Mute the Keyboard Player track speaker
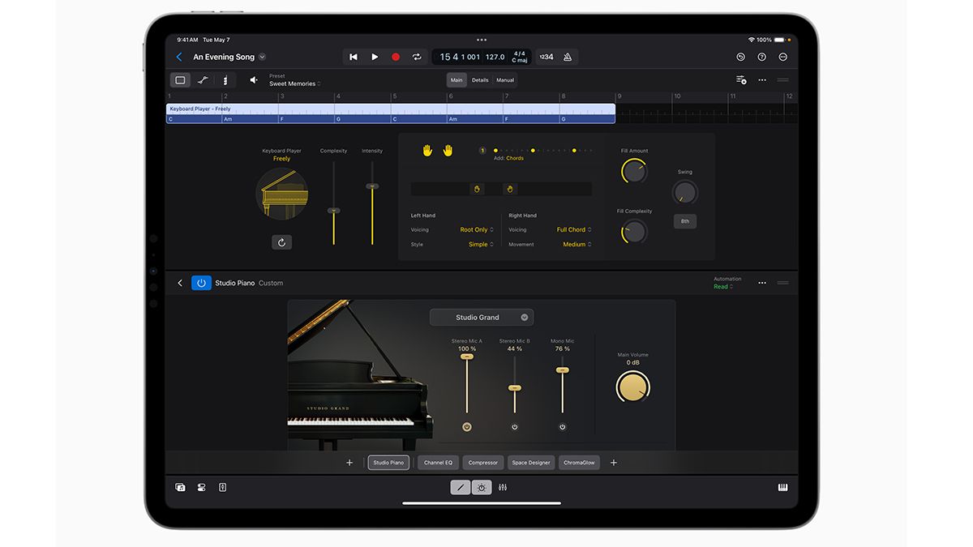The width and height of the screenshot is (973, 547). point(254,79)
